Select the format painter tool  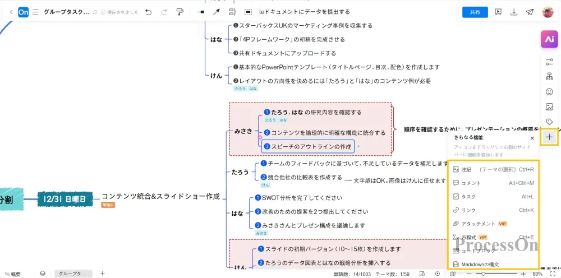click(180, 12)
